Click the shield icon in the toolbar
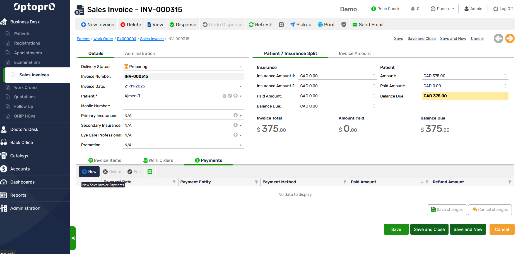This screenshot has height=254, width=518. 344,25
